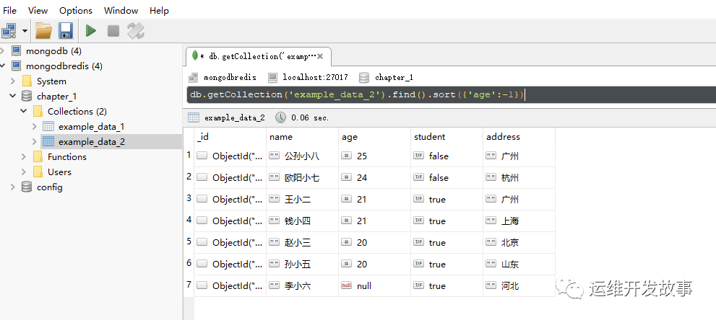Select the chapter_1 database in tree

tap(56, 97)
